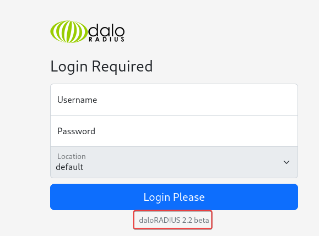Viewport: 319px width, 236px height.
Task: Click the red-outlined version label box
Action: 173,220
